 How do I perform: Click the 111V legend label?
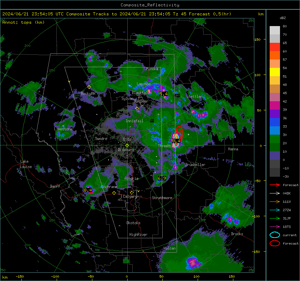pos(287,201)
